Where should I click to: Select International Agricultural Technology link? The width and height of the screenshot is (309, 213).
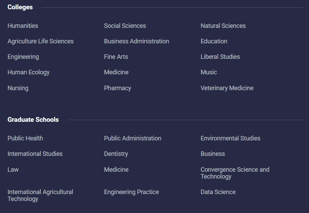tap(40, 195)
